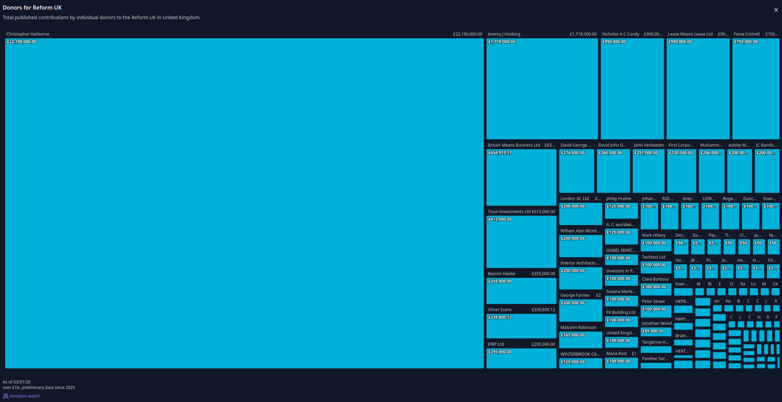The height and width of the screenshot is (402, 782).
Task: Select Britain Means Business Ltd tile
Action: coord(521,177)
